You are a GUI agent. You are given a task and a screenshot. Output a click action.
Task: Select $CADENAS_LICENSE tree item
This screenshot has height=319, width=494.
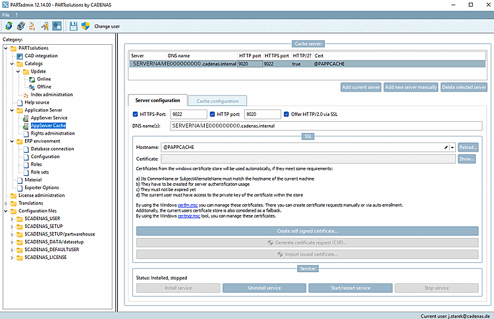[45, 258]
